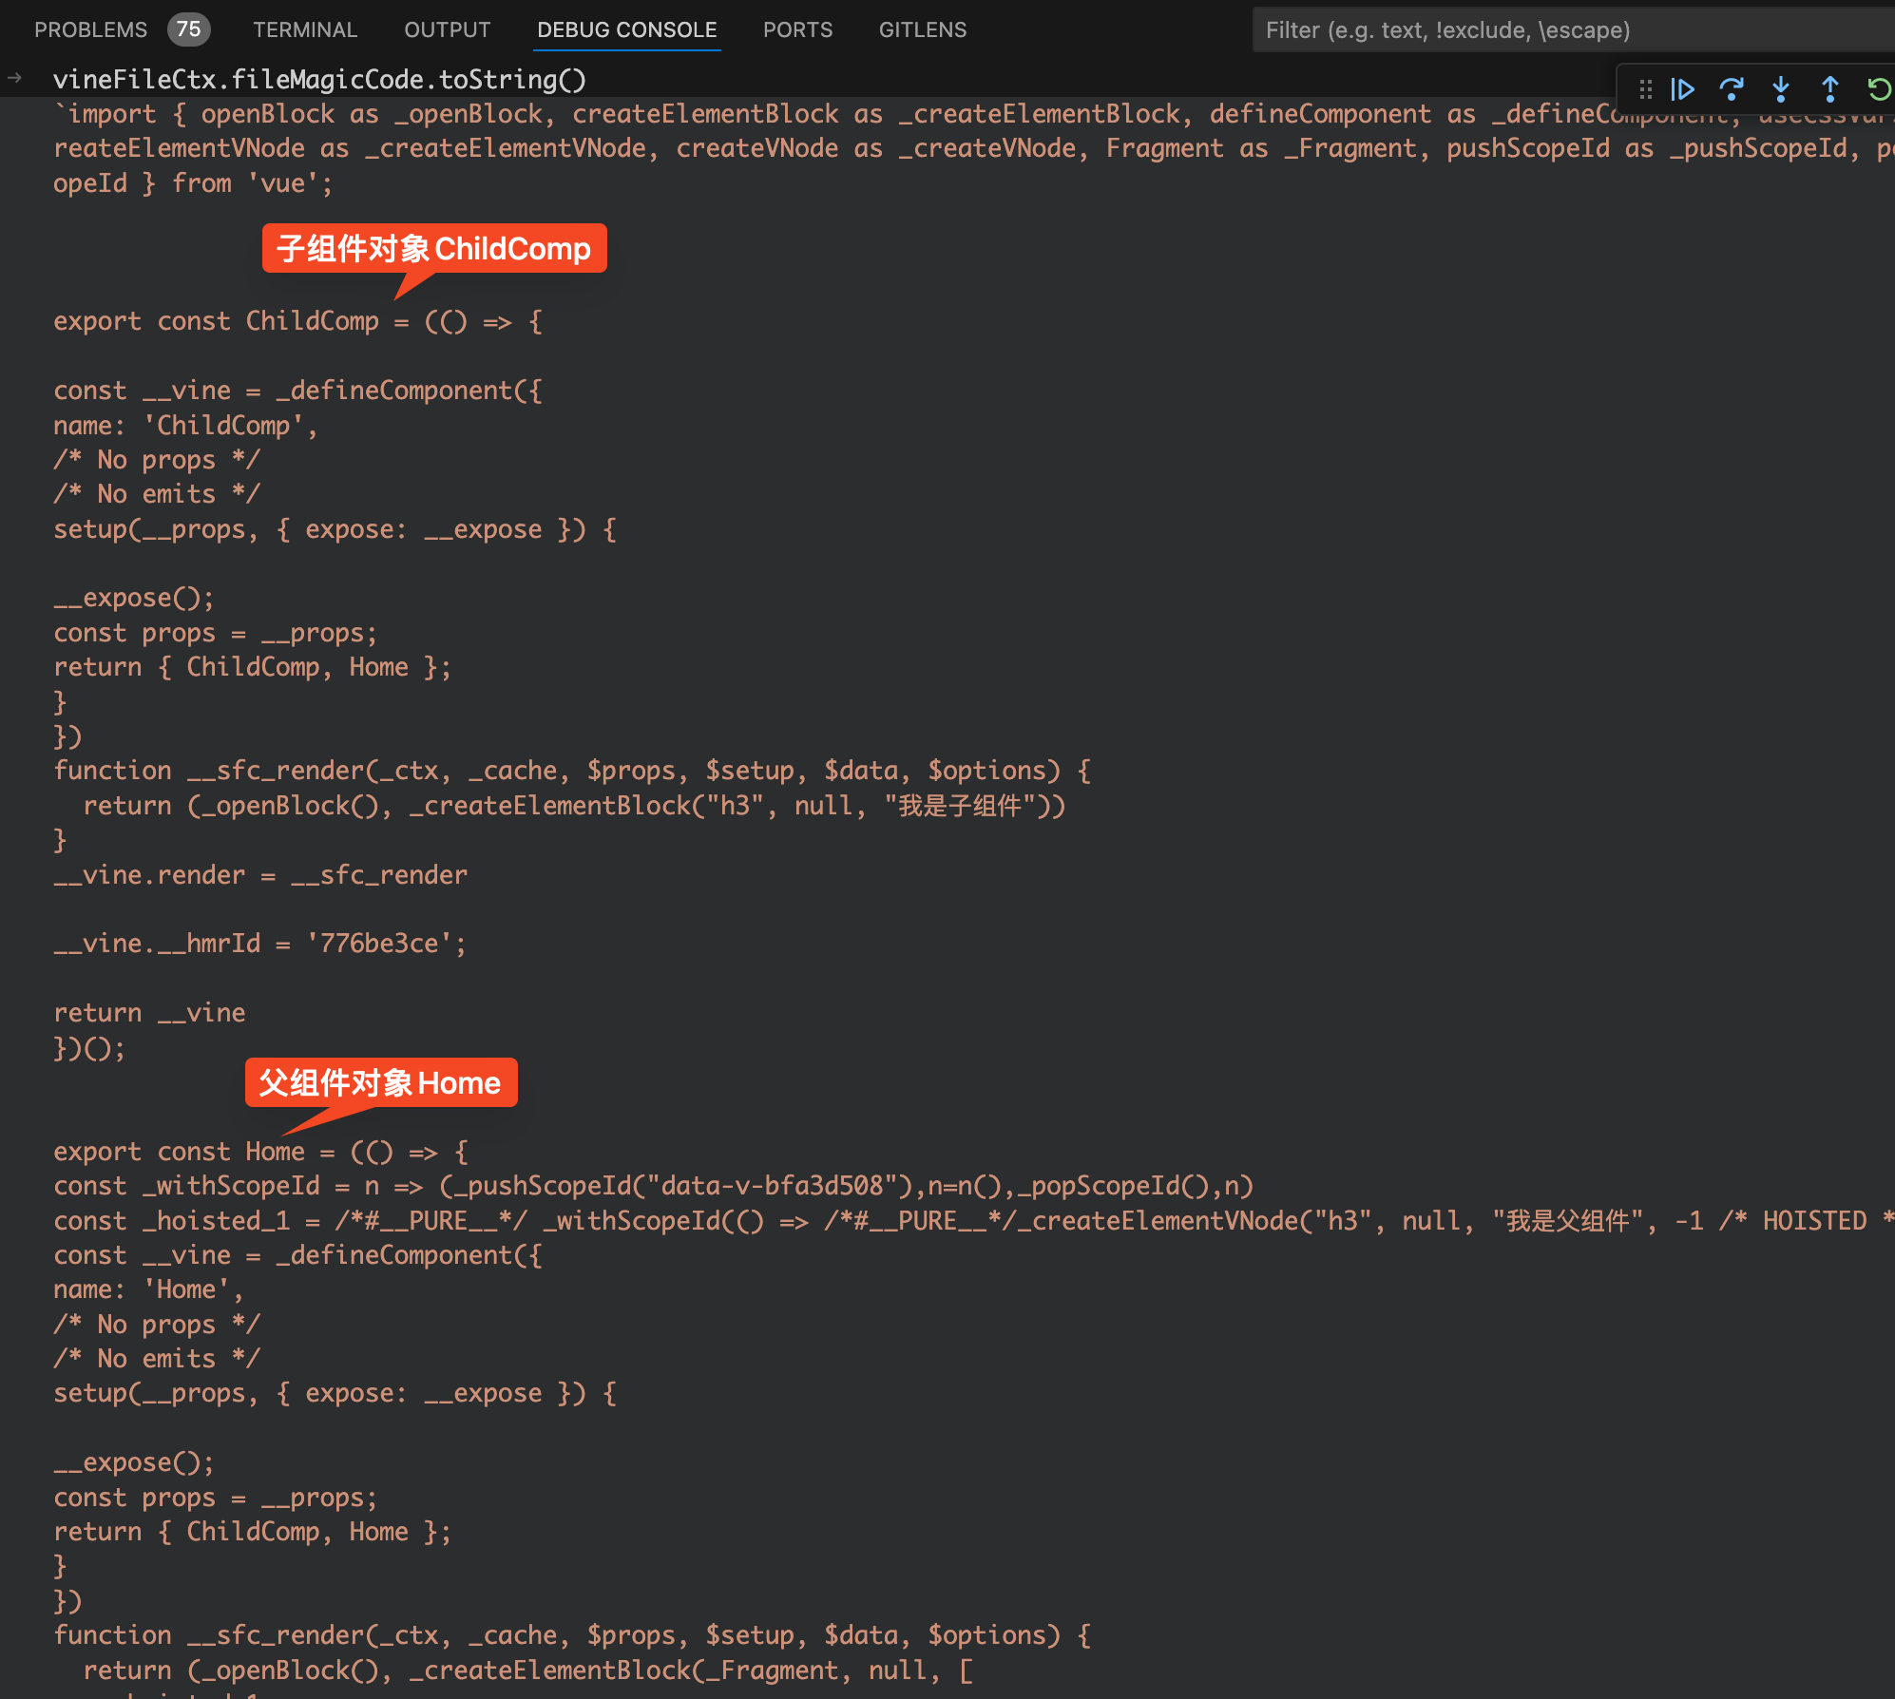
Task: Grab the debug toolbar drag handle
Action: 1646,89
